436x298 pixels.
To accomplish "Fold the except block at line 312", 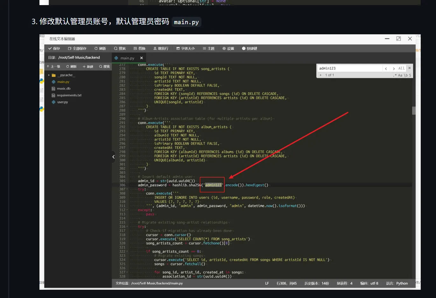I will tap(127, 210).
